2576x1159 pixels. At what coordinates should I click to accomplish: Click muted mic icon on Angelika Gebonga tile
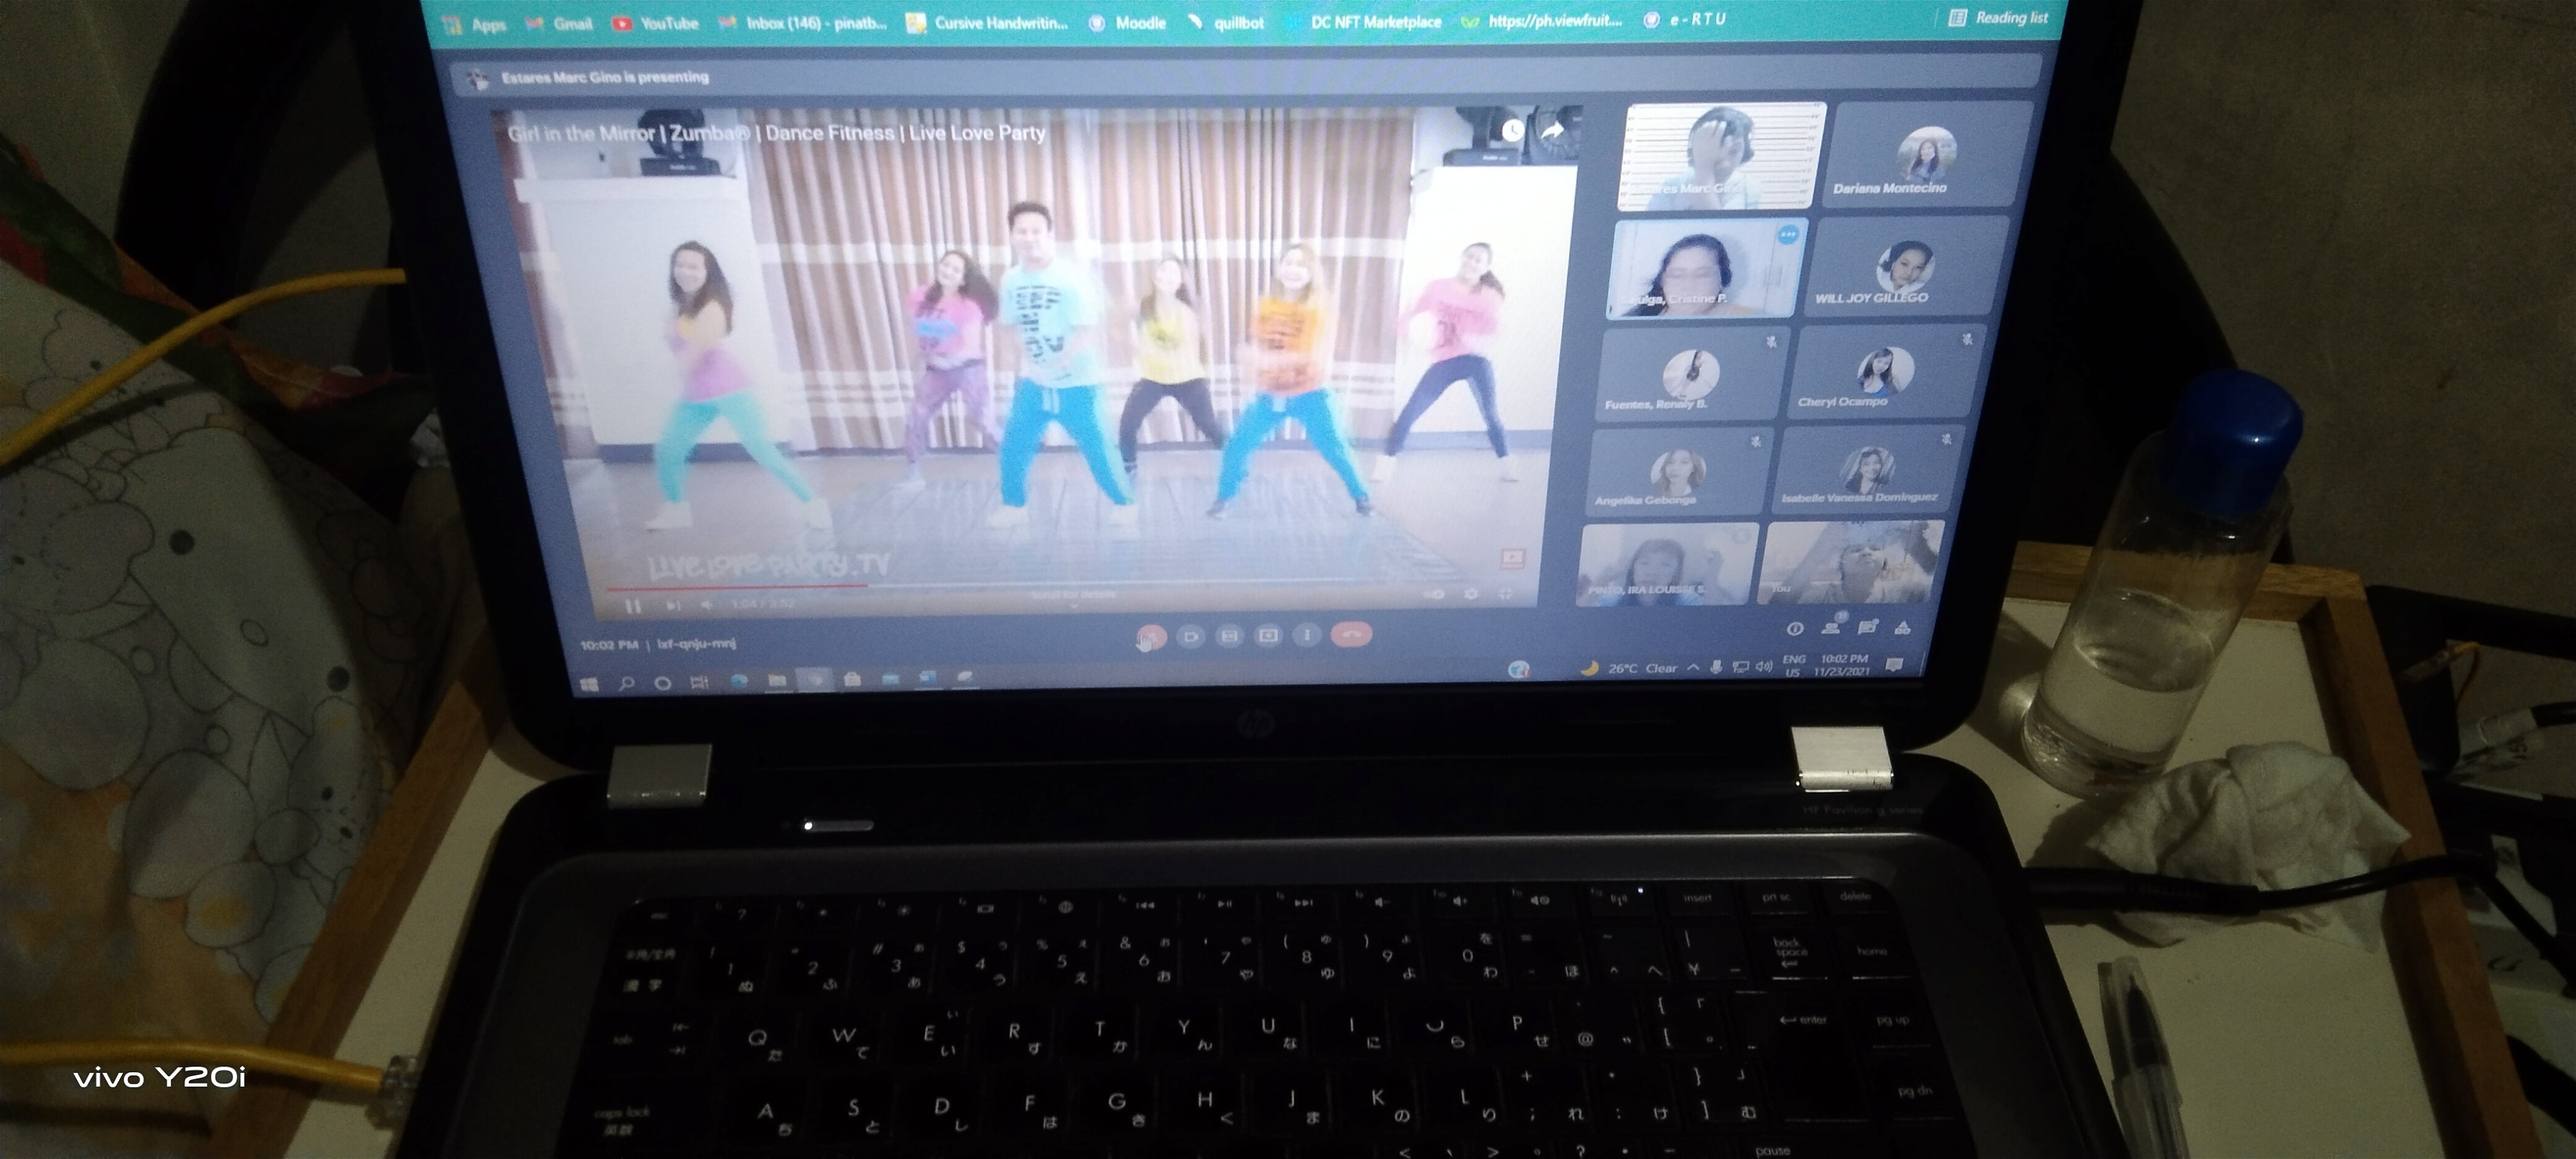click(1755, 441)
